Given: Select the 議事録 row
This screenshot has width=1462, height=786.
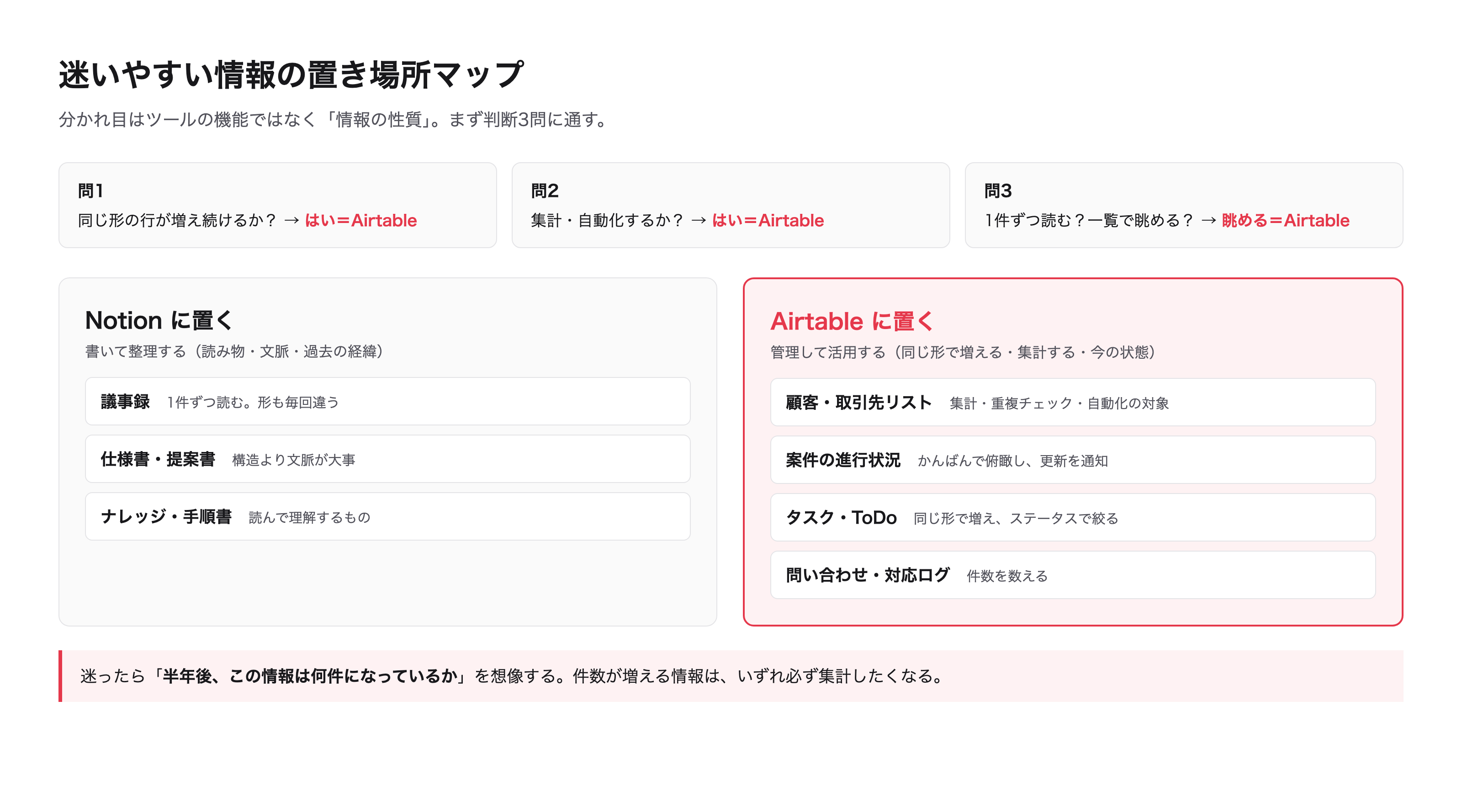Looking at the screenshot, I should coord(387,402).
